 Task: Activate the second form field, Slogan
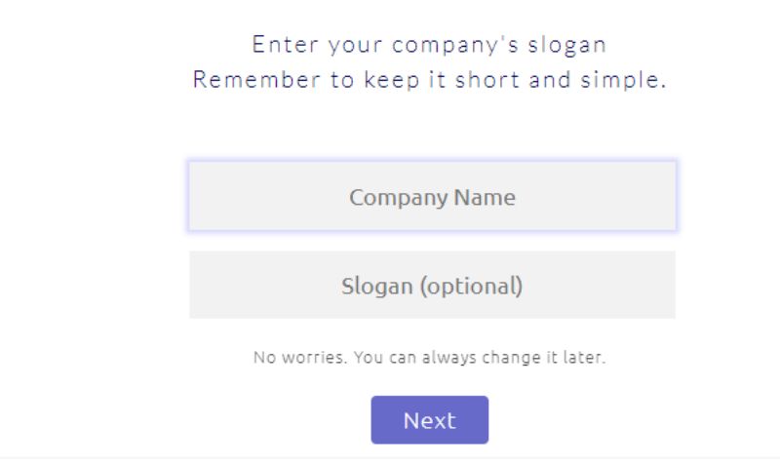432,286
